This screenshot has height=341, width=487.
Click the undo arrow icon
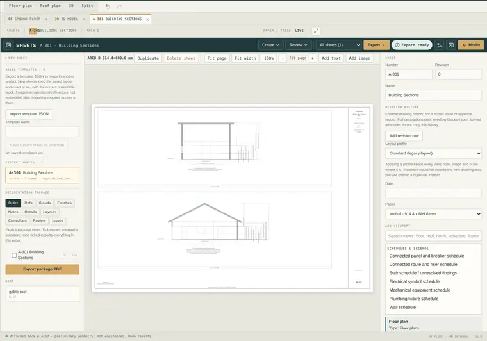(x=108, y=6)
